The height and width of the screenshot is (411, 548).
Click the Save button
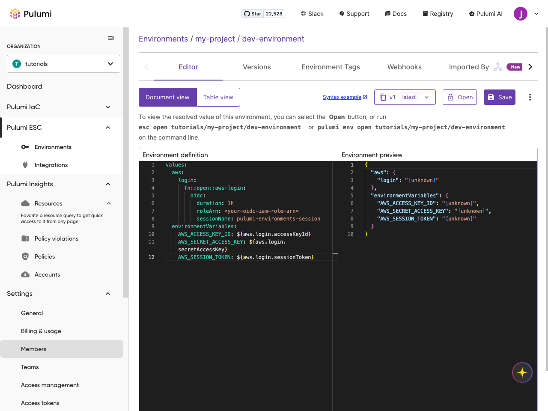(500, 97)
